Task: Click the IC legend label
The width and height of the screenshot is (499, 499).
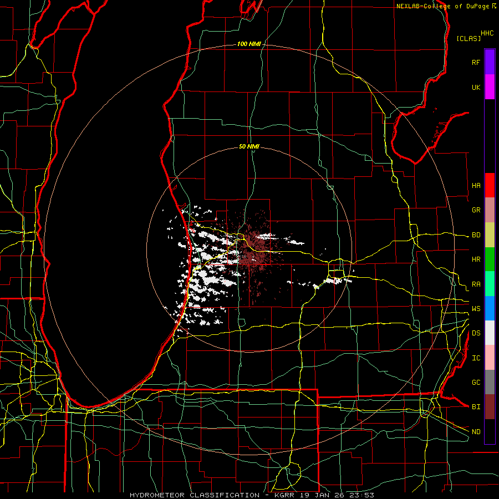Action: [476, 358]
